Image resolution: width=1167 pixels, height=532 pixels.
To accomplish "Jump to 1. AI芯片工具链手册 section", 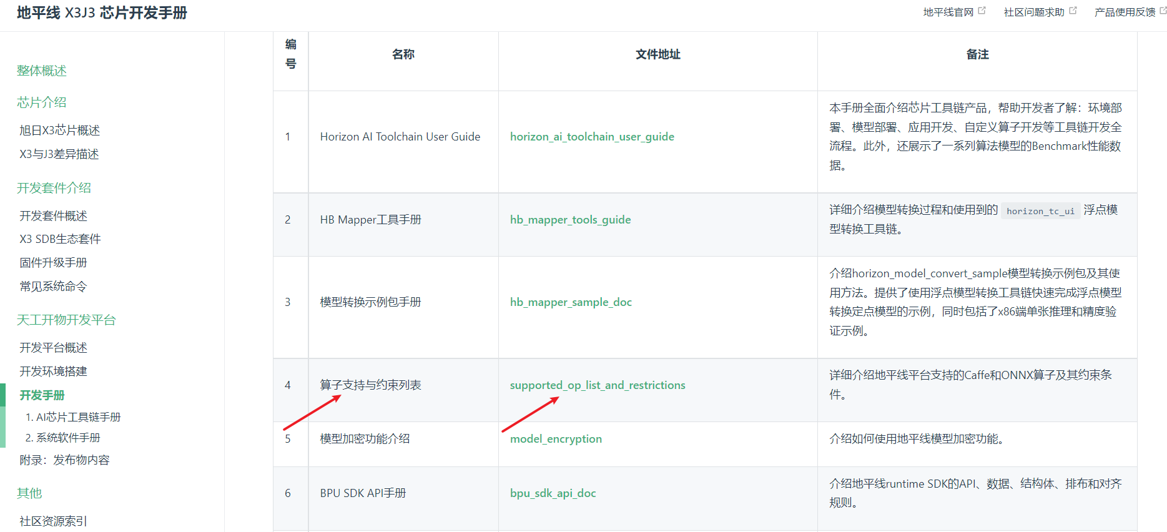I will 72,417.
